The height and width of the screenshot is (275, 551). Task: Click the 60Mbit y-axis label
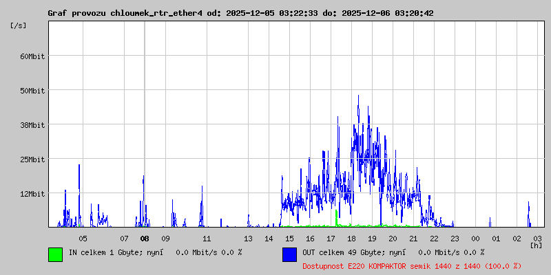[32, 56]
